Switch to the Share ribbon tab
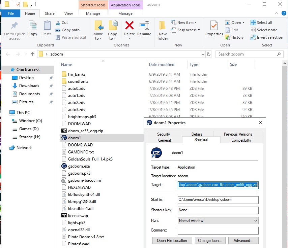 pos(50,13)
